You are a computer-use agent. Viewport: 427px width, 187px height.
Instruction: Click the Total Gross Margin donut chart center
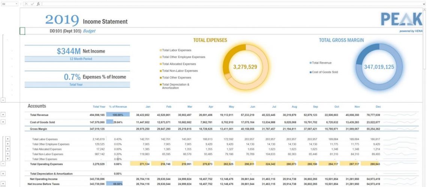379,67
